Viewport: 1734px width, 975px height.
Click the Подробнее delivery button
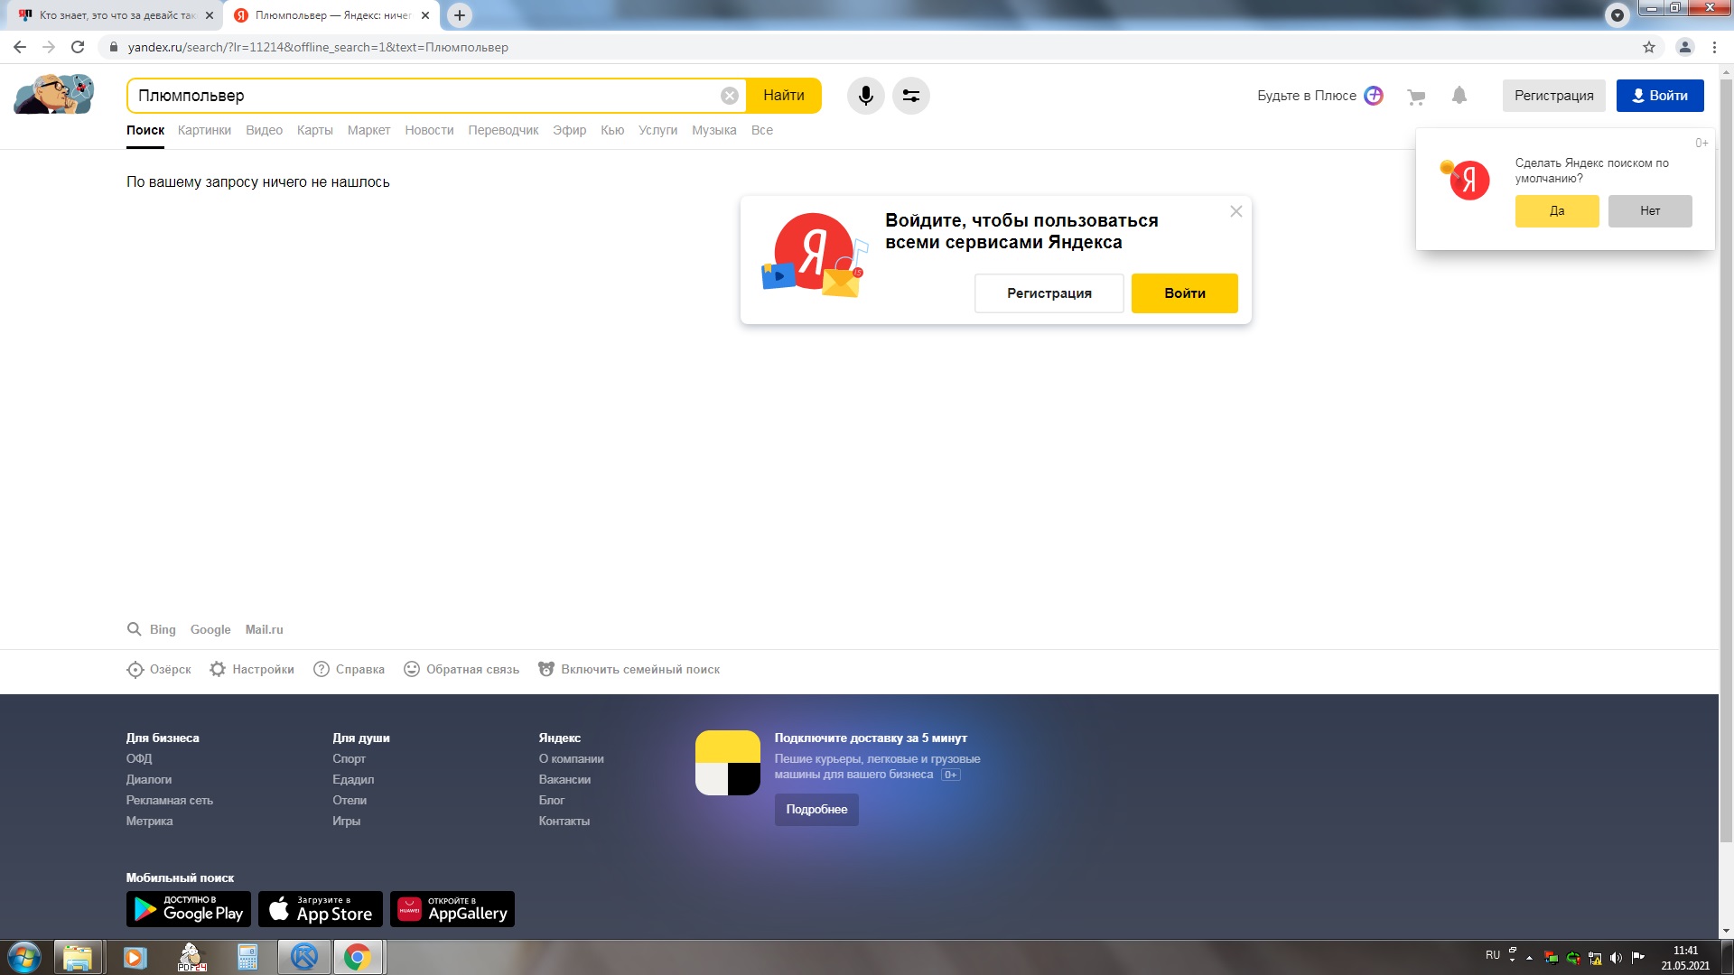(x=816, y=810)
